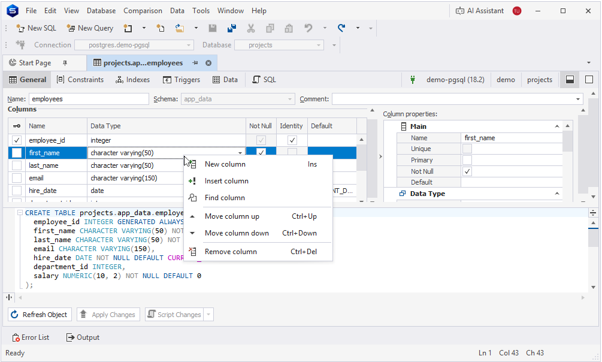This screenshot has height=362, width=602.
Task: Click the primary key column header icon
Action: 17,126
